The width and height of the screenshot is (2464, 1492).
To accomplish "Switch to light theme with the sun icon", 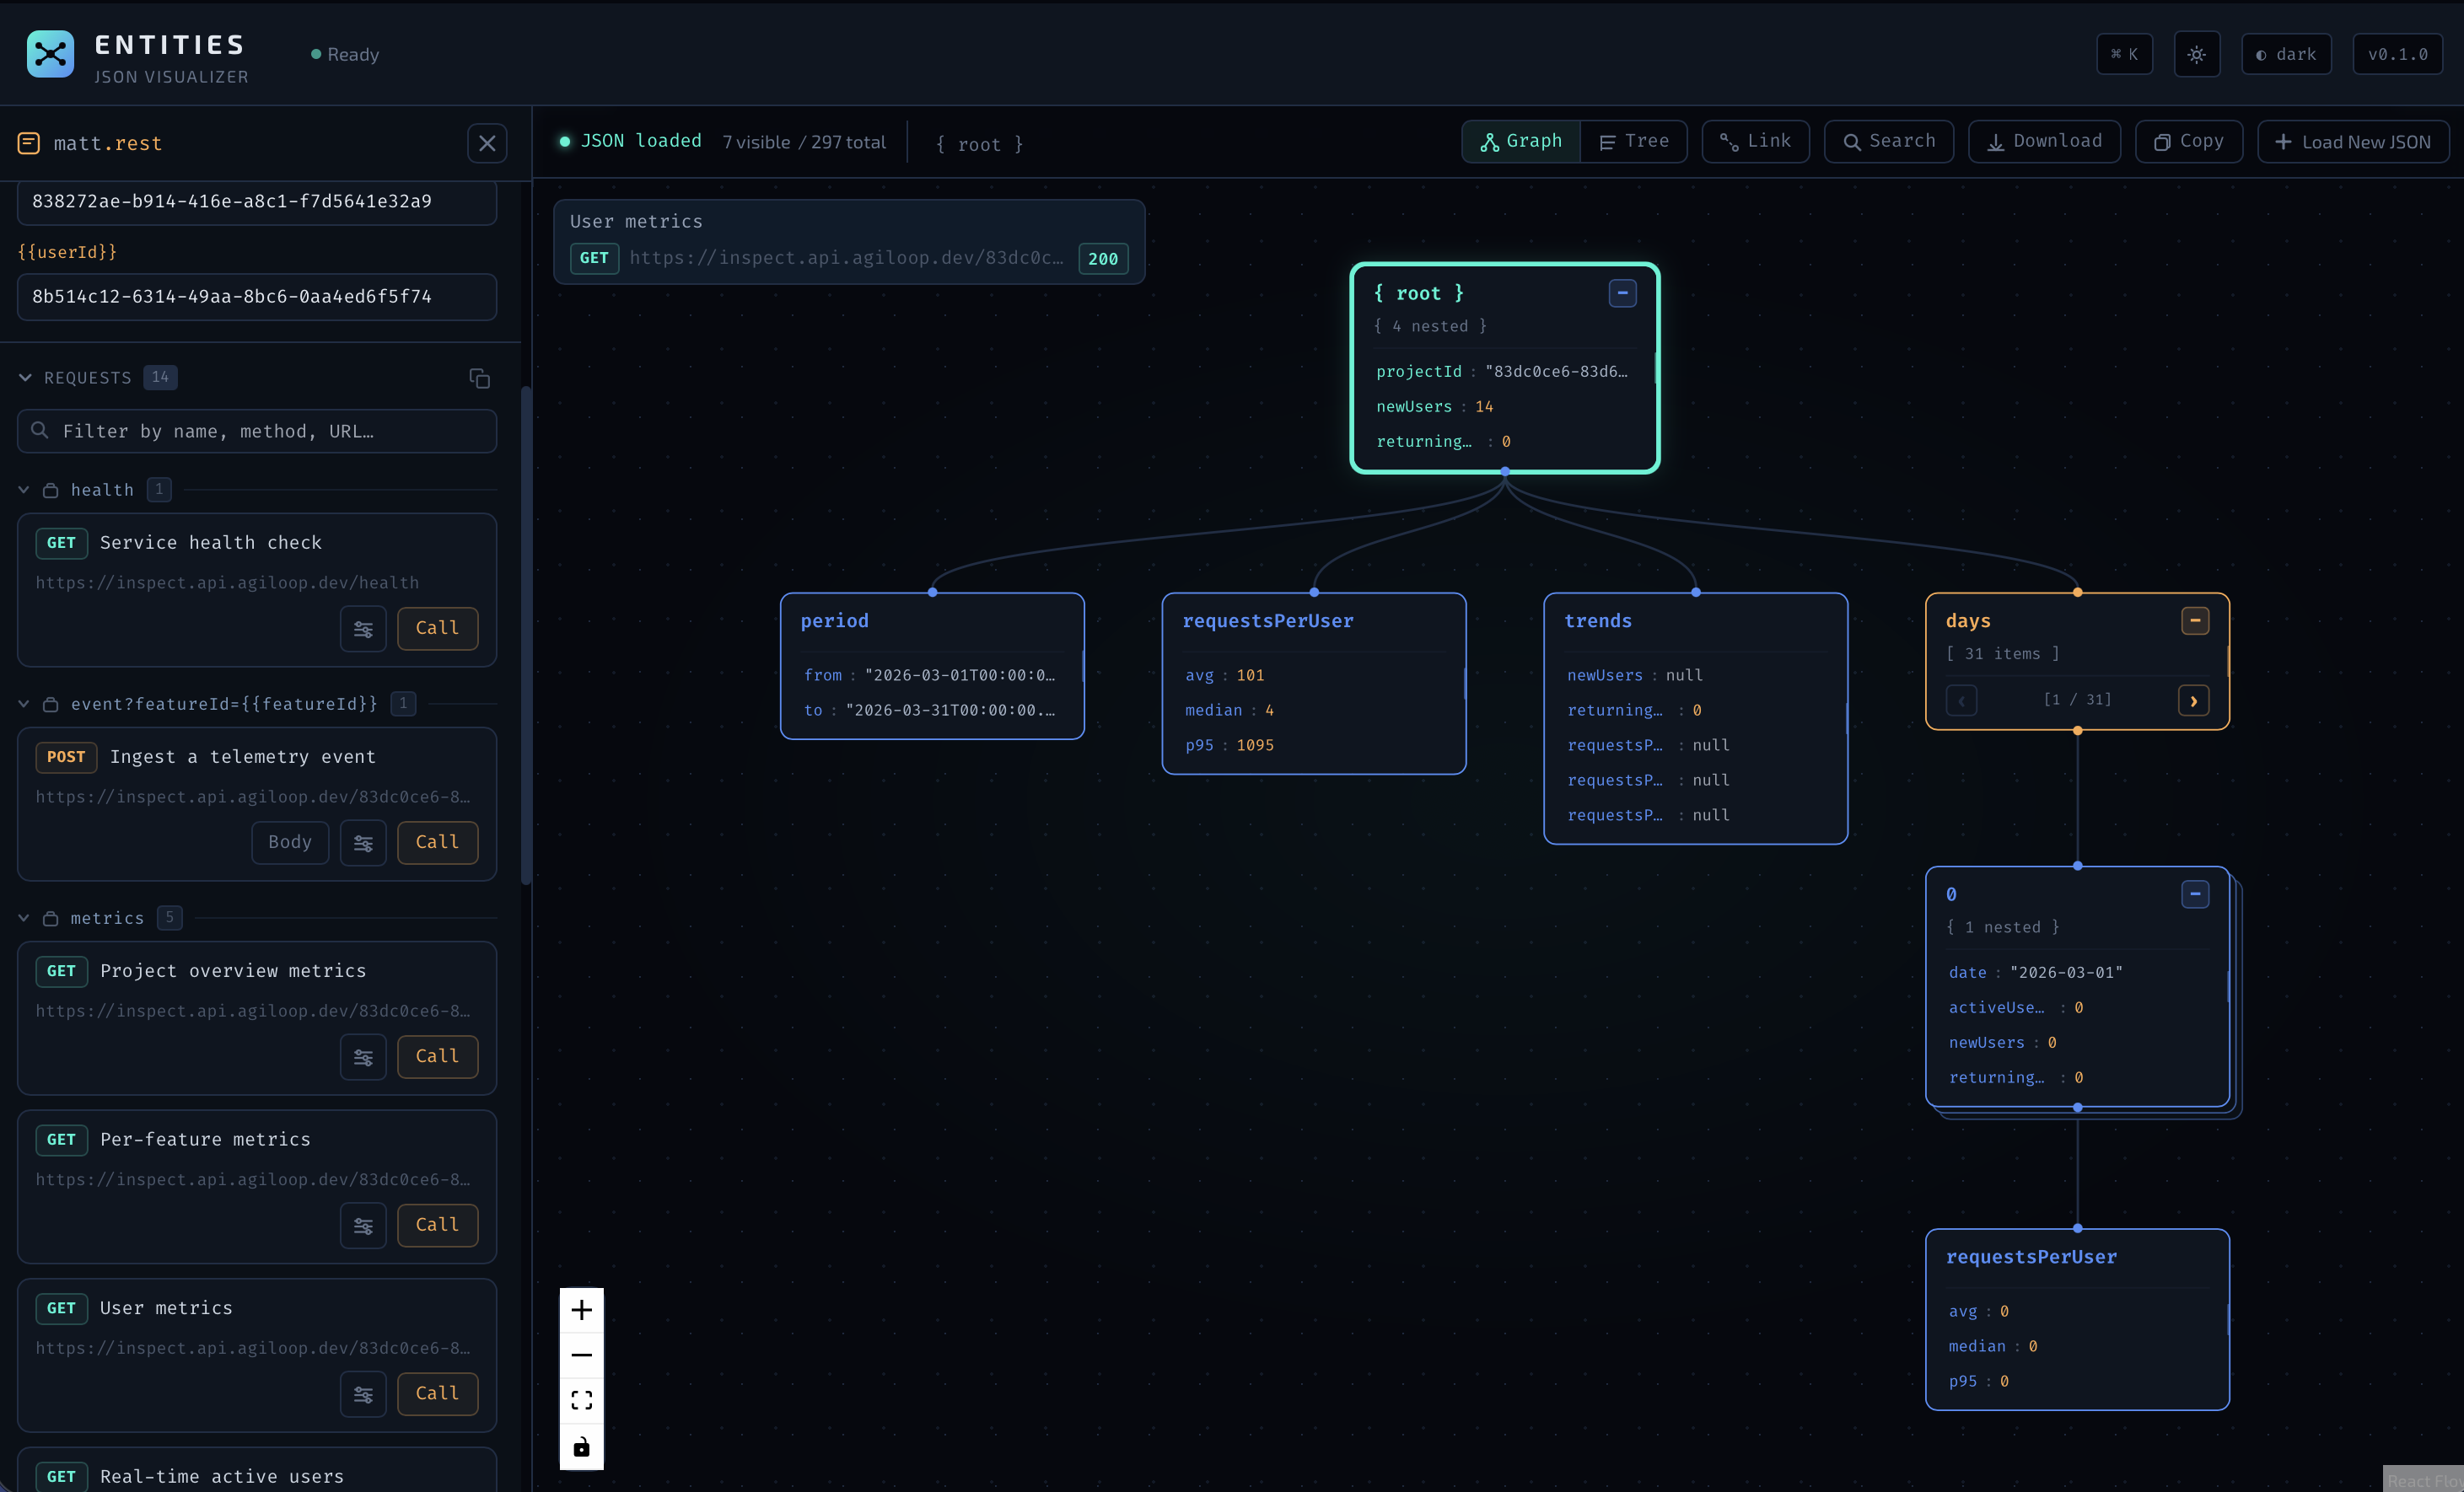I will tap(2196, 54).
